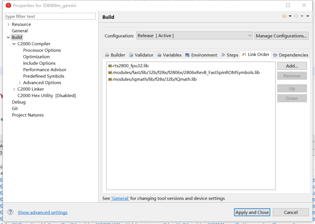Select Advanced Options tree item
This screenshot has height=224, width=315.
tap(42, 83)
